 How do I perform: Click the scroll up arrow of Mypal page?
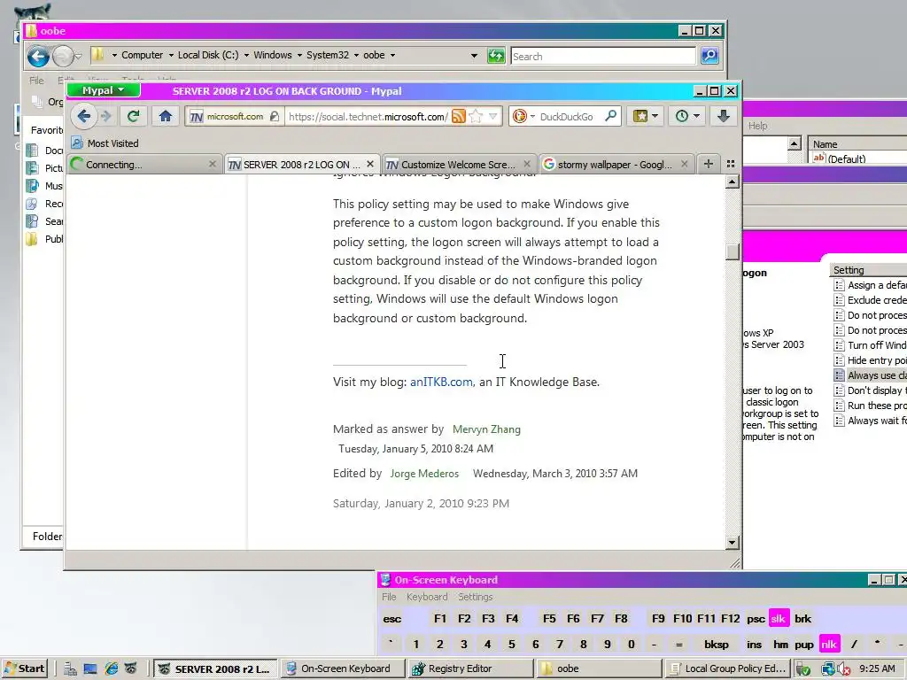tap(733, 182)
